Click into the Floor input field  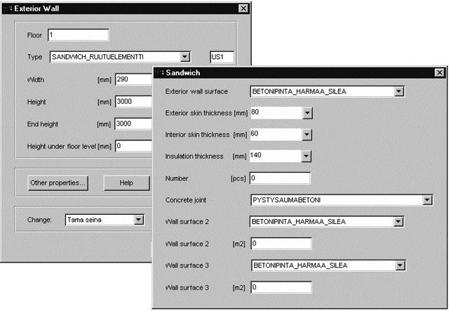[77, 35]
